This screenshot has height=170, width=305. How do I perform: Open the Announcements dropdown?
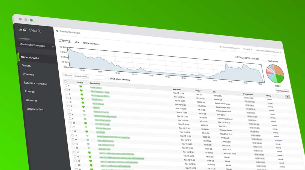(x=229, y=47)
